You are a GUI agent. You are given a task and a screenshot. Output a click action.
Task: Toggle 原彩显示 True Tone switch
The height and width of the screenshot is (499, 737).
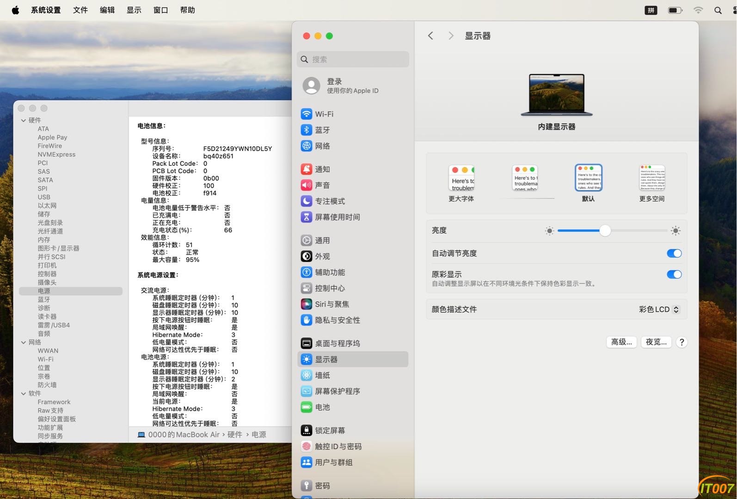(x=674, y=274)
